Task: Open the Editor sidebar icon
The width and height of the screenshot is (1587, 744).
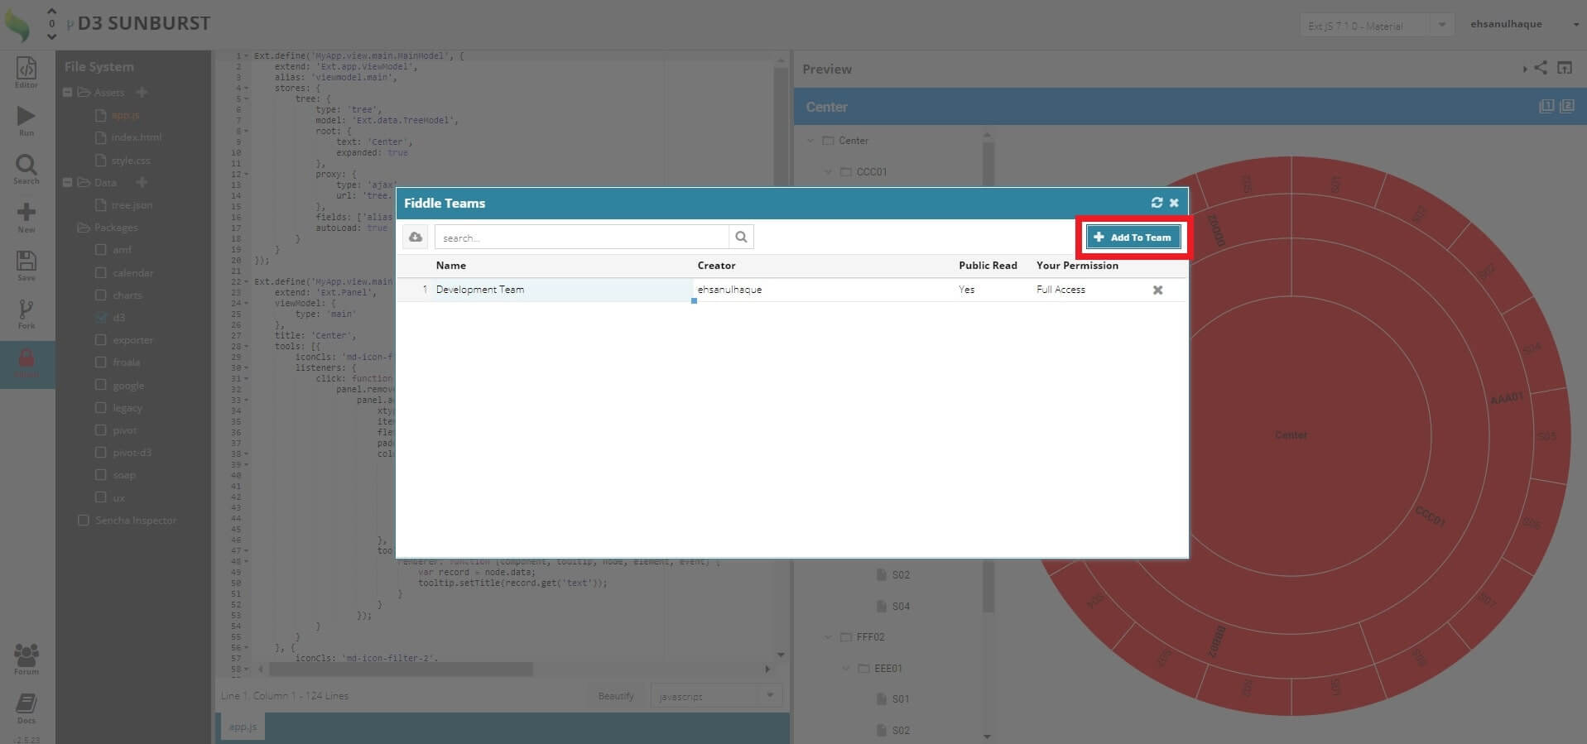Action: [x=26, y=72]
